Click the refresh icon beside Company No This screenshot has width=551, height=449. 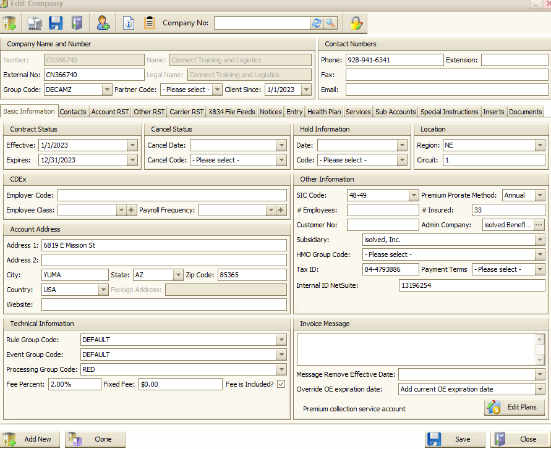(317, 23)
